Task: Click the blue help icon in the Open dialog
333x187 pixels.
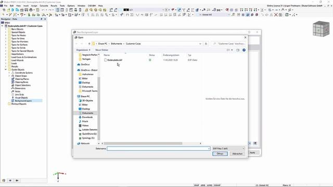Action: click(244, 50)
